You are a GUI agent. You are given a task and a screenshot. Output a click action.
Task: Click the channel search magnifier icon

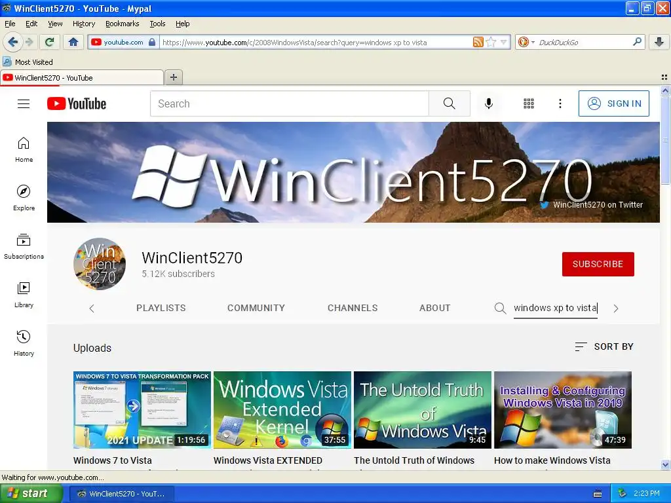point(500,308)
